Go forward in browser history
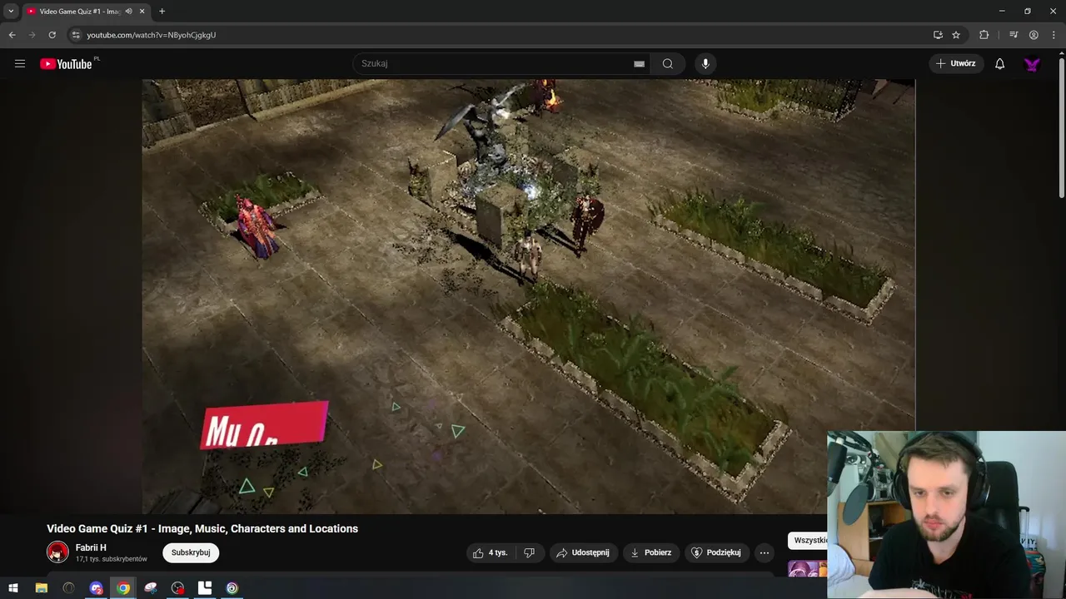 point(32,35)
